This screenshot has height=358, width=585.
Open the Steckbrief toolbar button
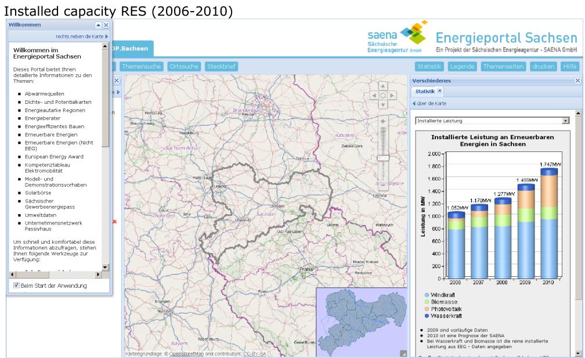tap(221, 66)
